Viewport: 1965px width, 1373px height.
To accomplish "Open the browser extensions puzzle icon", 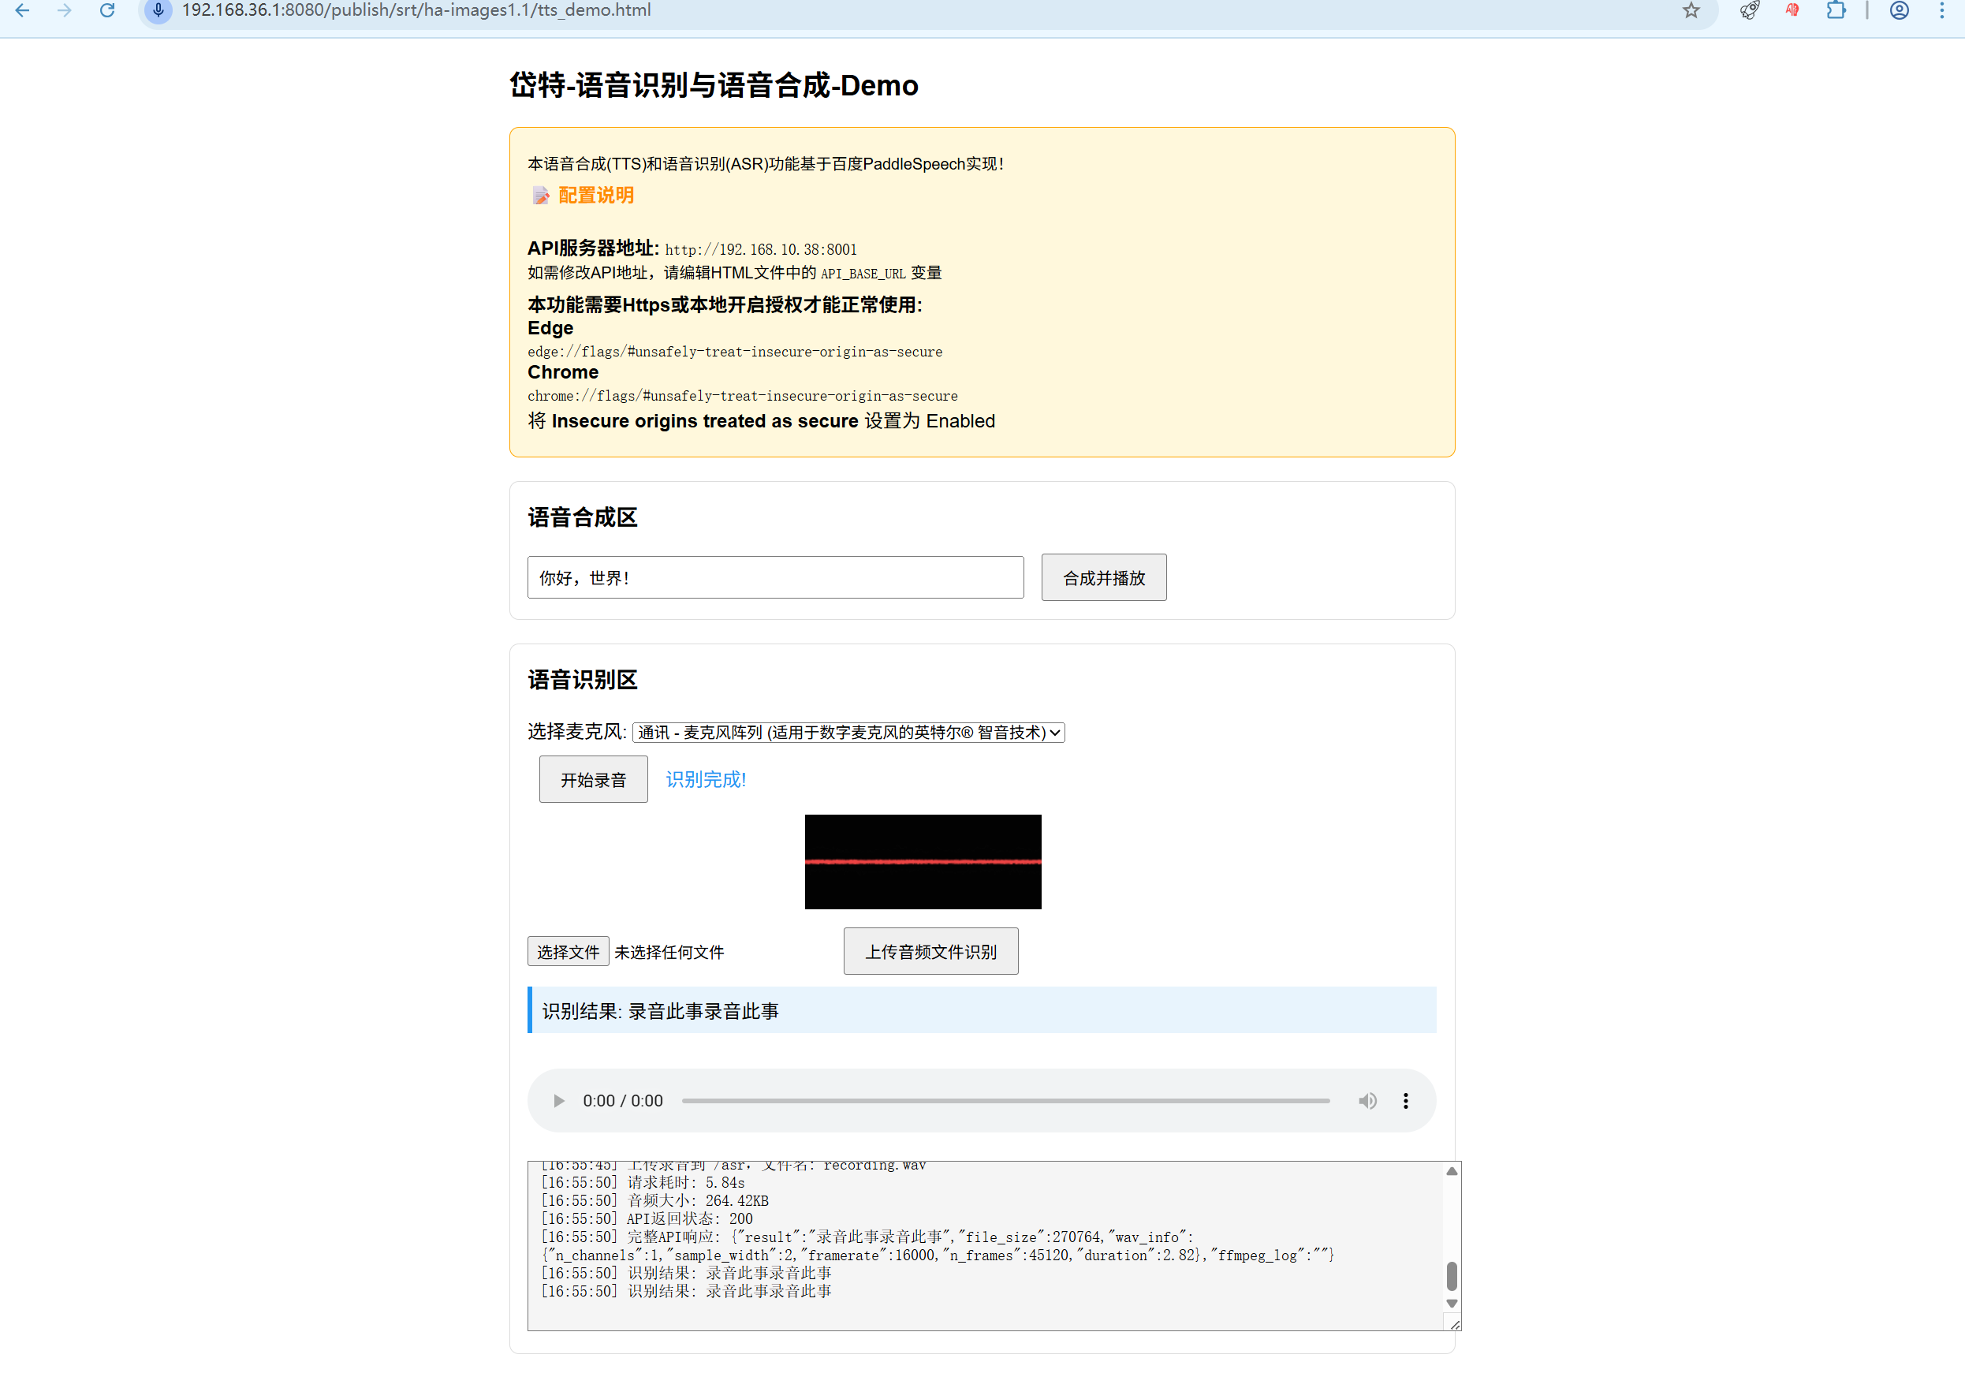I will [x=1835, y=10].
